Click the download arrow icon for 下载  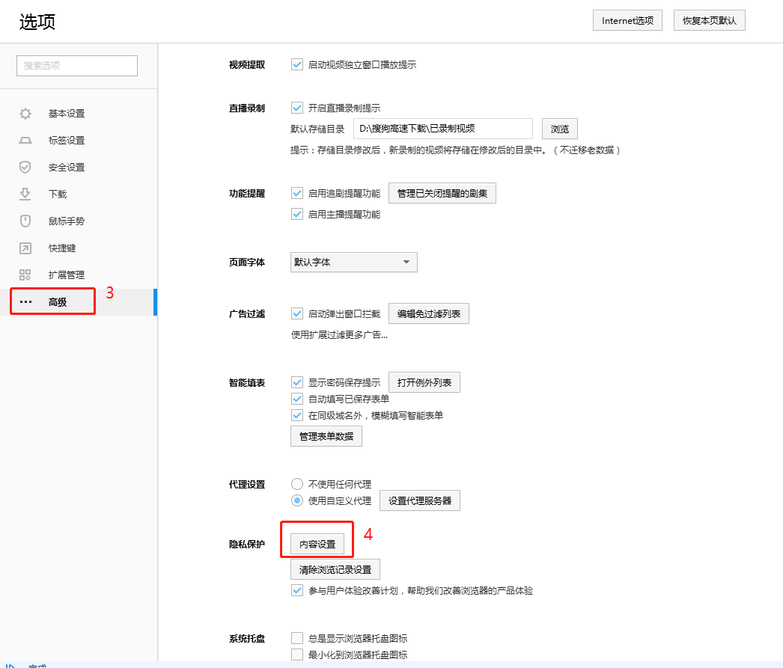[x=25, y=194]
